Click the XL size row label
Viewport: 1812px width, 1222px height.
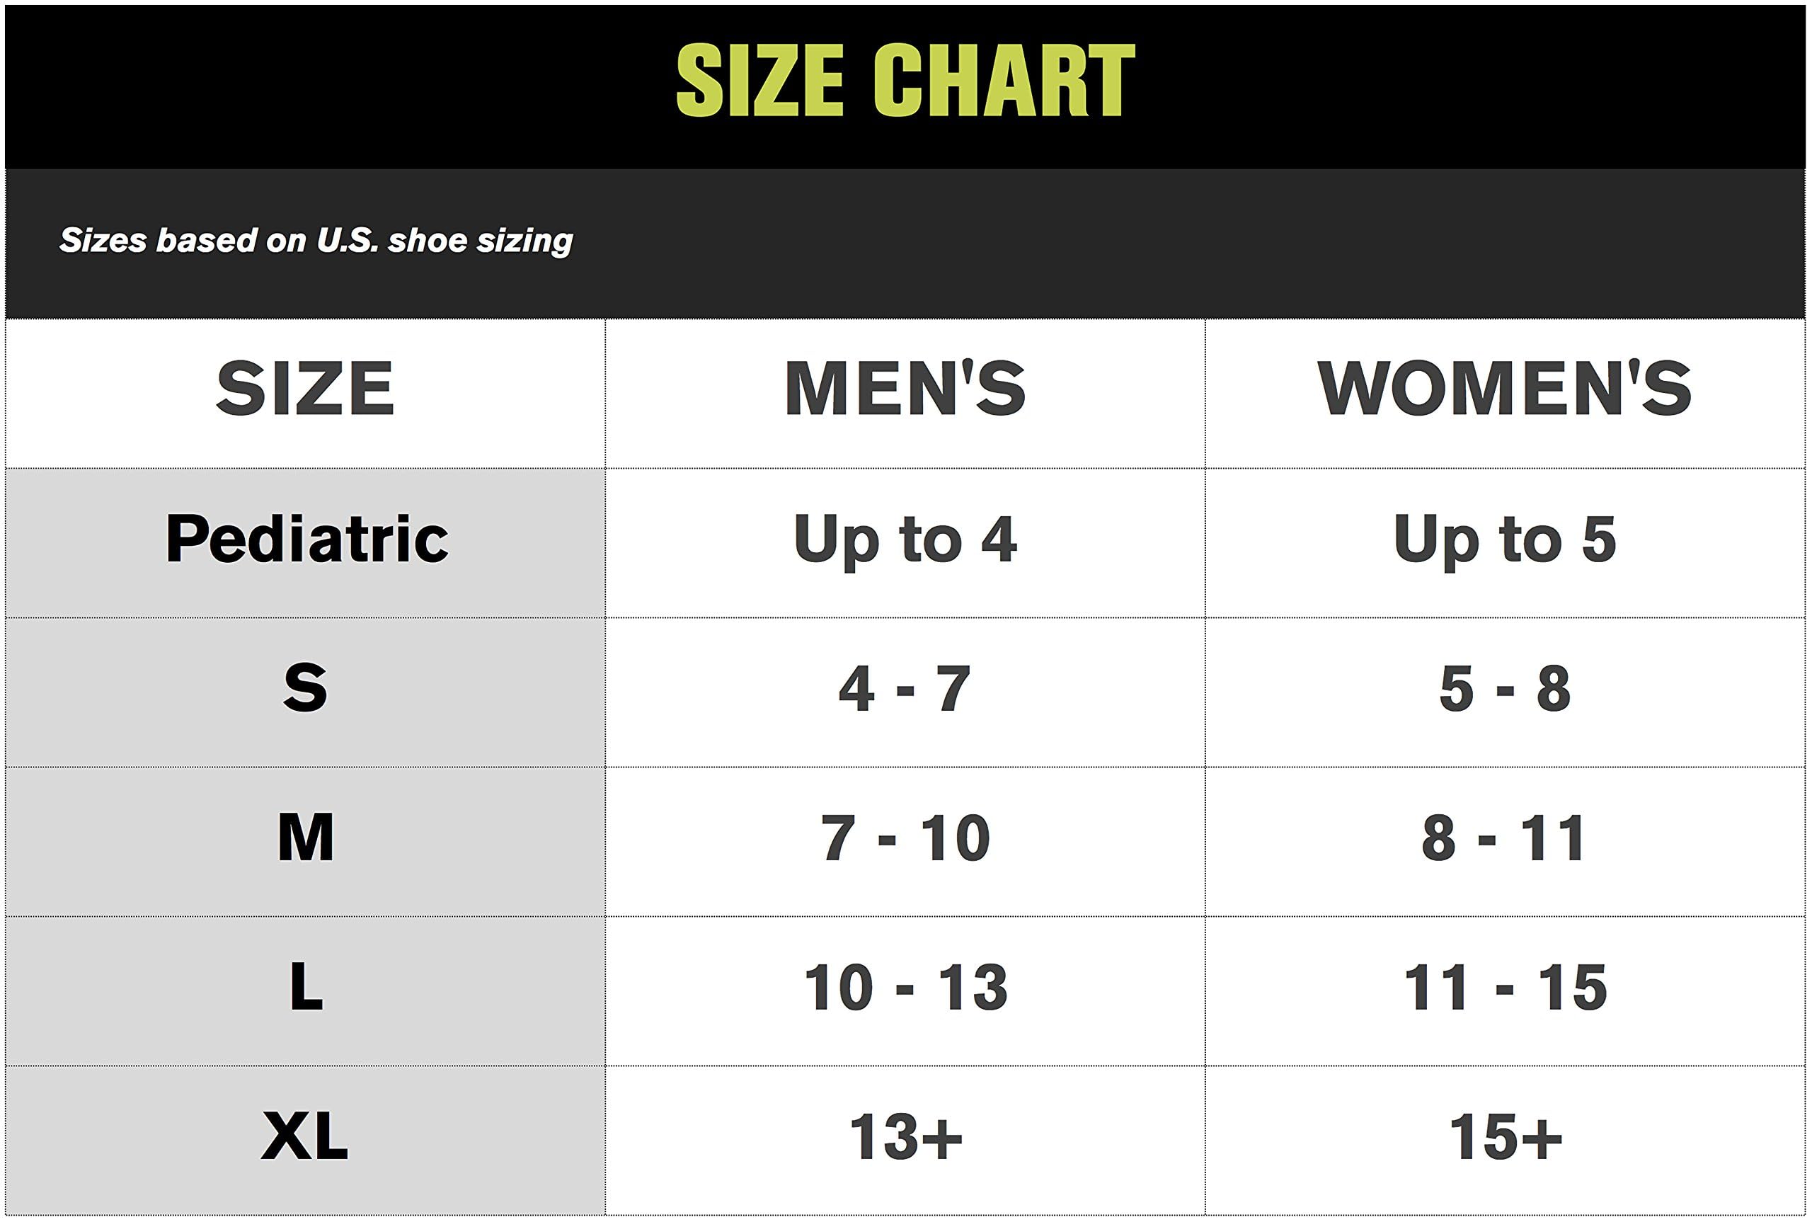(x=305, y=1137)
